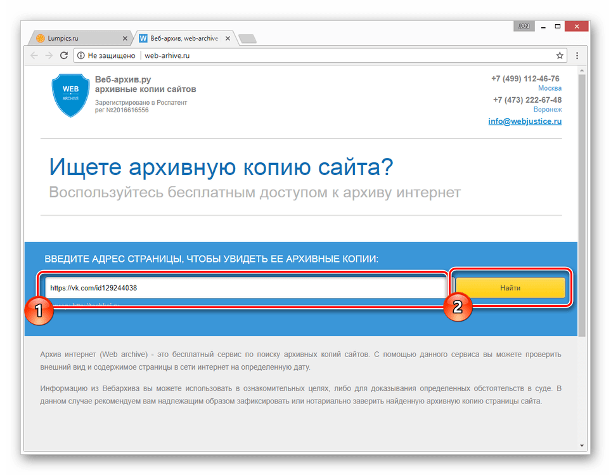Click the scrollbar down arrow
This screenshot has height=475, width=611.
point(582,445)
